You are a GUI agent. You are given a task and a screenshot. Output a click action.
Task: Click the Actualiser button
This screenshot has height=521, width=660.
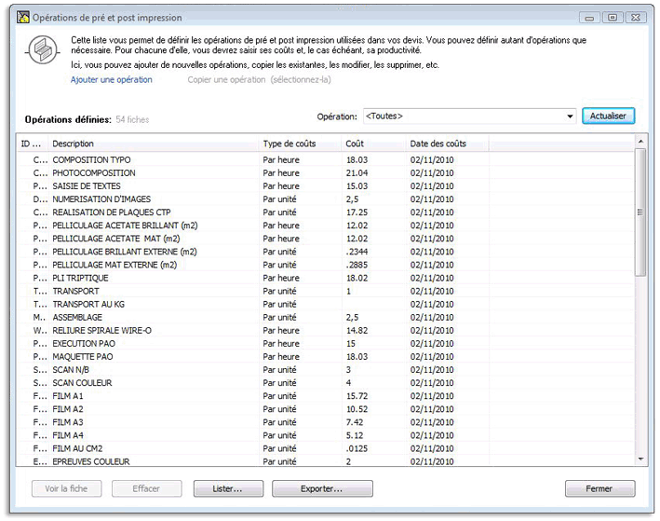(608, 116)
